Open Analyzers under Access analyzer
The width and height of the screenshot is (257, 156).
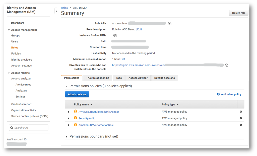click(x=22, y=90)
